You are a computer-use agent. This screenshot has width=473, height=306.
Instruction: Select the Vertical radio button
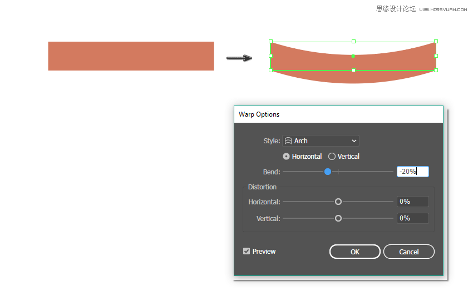click(x=332, y=157)
